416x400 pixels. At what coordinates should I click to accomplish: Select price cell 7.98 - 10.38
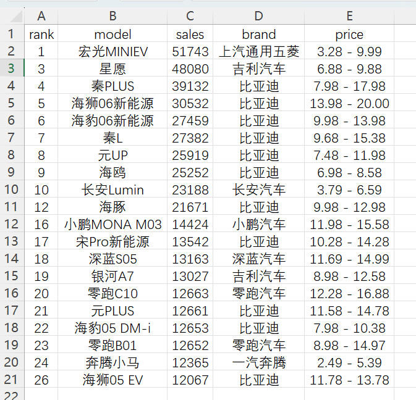coord(349,327)
